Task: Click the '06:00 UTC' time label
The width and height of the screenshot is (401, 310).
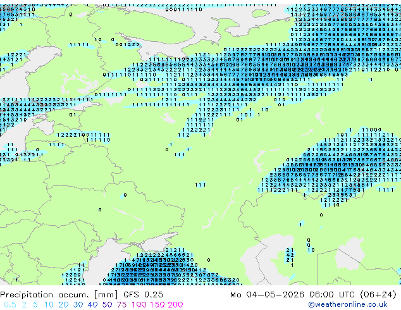Action: point(333,295)
